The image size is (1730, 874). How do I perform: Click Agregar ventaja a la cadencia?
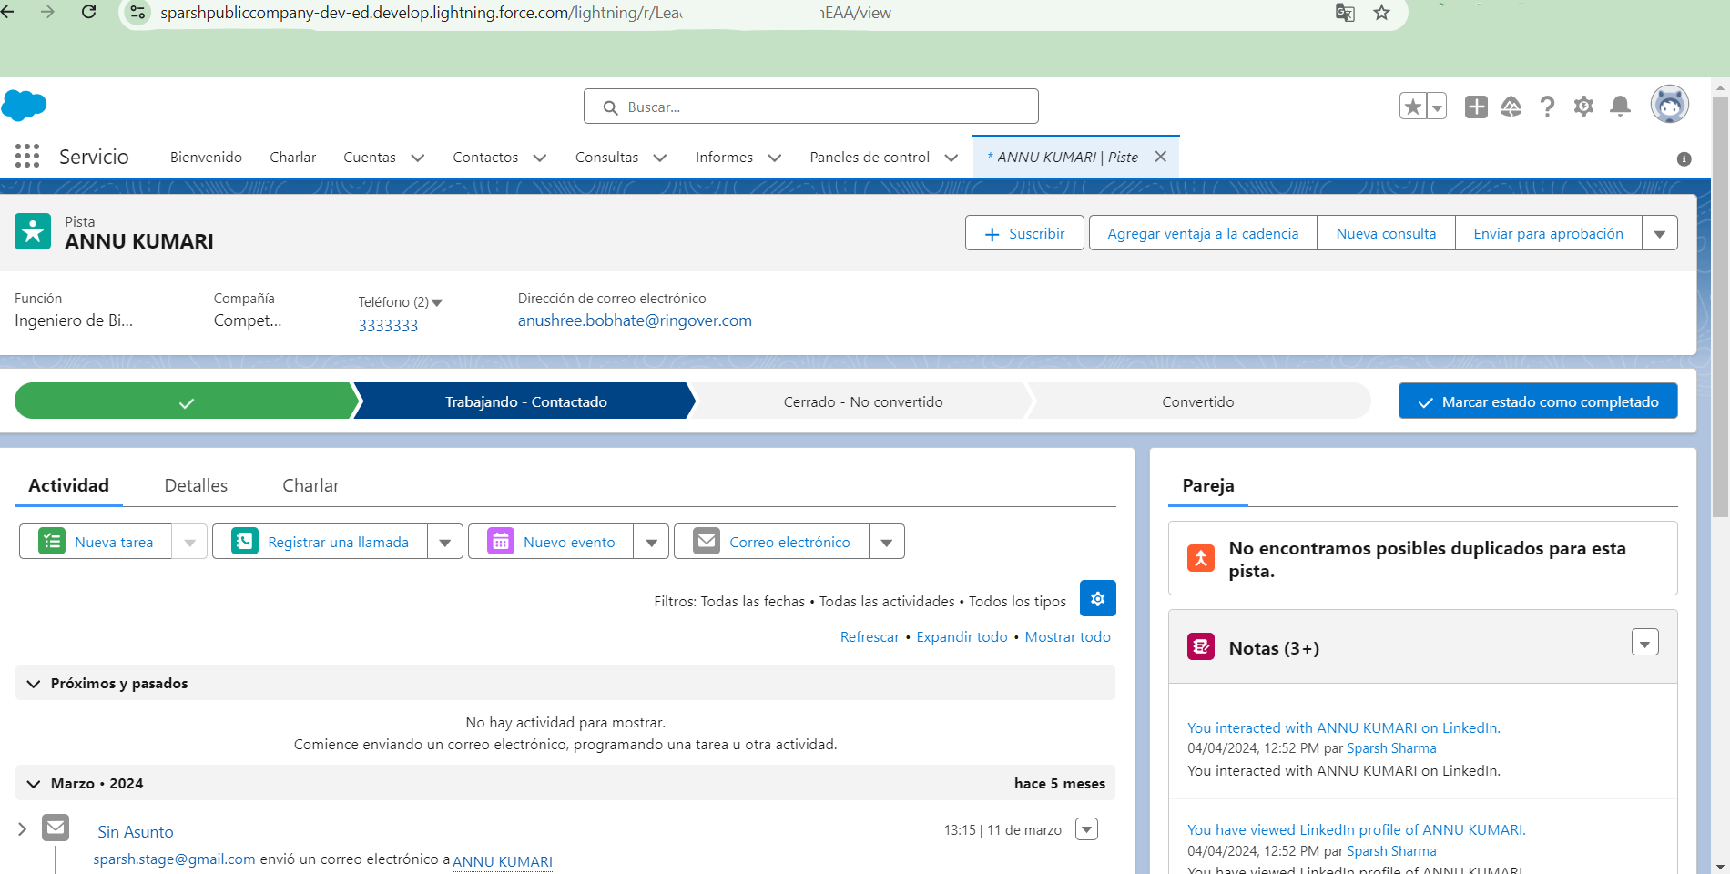(x=1203, y=233)
